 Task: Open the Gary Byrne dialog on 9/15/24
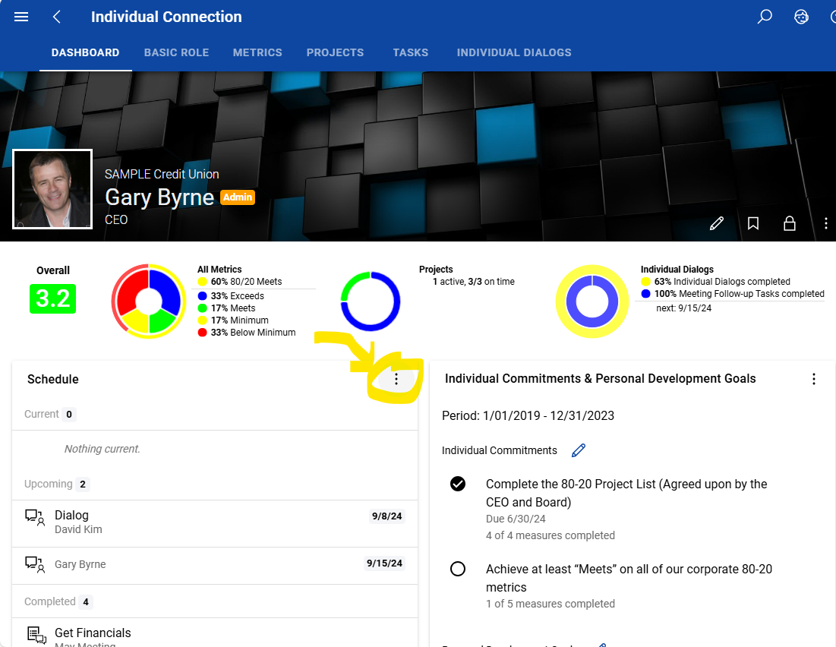tap(215, 564)
